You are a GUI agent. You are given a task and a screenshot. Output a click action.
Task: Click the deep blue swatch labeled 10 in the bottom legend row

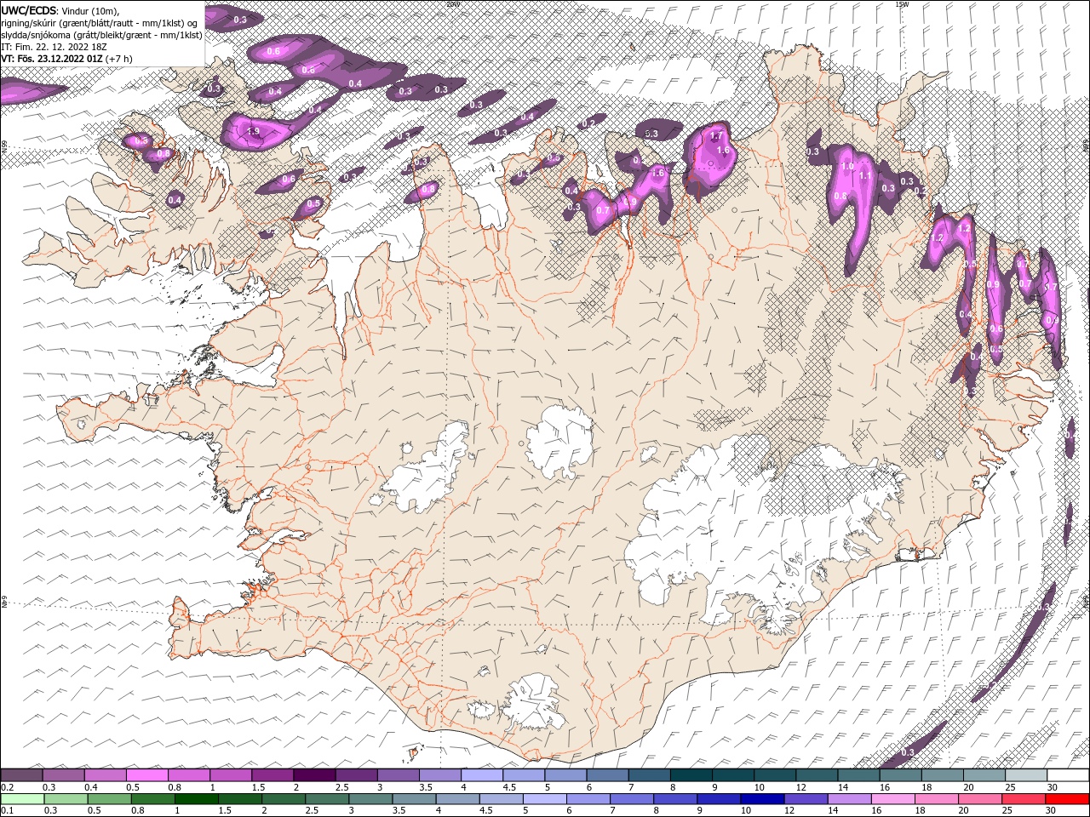click(x=763, y=799)
